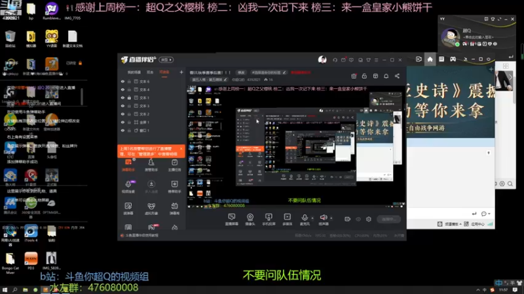Open streaming settings gear icon
The width and height of the screenshot is (524, 294).
[x=369, y=219]
